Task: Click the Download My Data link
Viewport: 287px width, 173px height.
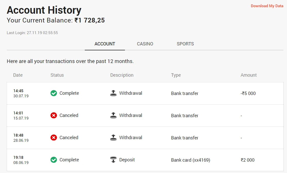Action: (267, 6)
